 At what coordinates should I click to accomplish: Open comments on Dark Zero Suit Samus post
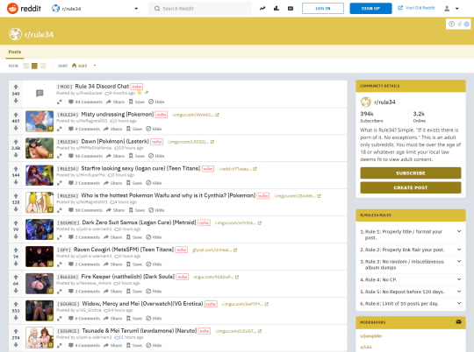pos(84,237)
